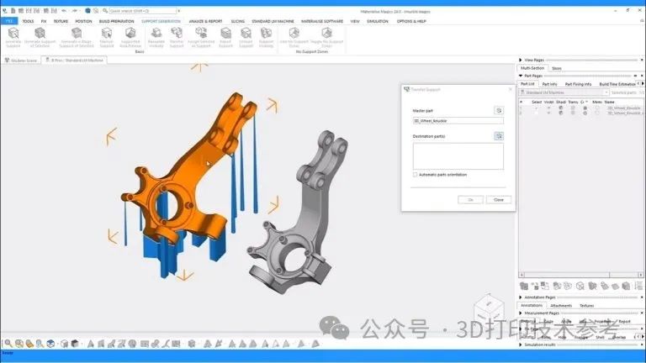Show more Part Pages tabs with right arrow
The height and width of the screenshot is (363, 646).
click(x=643, y=83)
